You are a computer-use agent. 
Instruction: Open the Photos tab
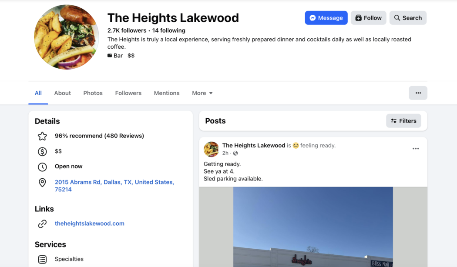[x=93, y=93]
